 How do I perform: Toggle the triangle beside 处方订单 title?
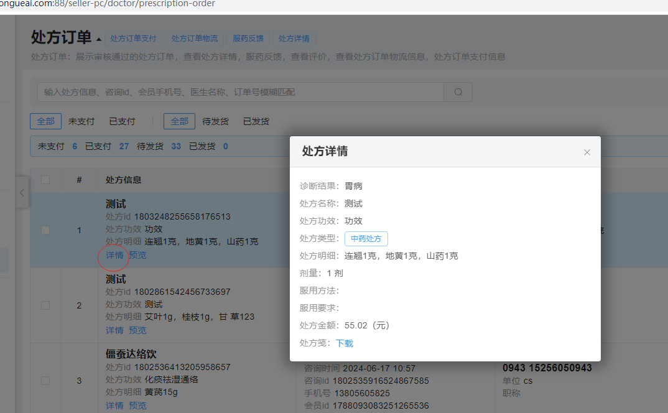[x=99, y=39]
